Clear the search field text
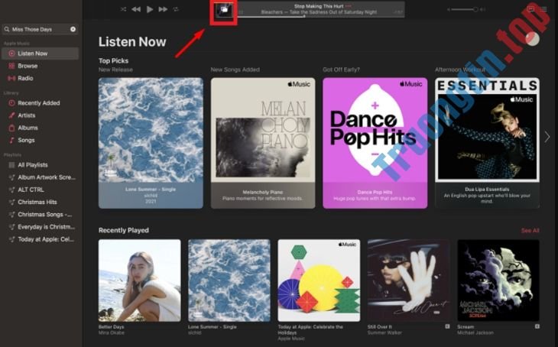The height and width of the screenshot is (347, 558). 73,29
